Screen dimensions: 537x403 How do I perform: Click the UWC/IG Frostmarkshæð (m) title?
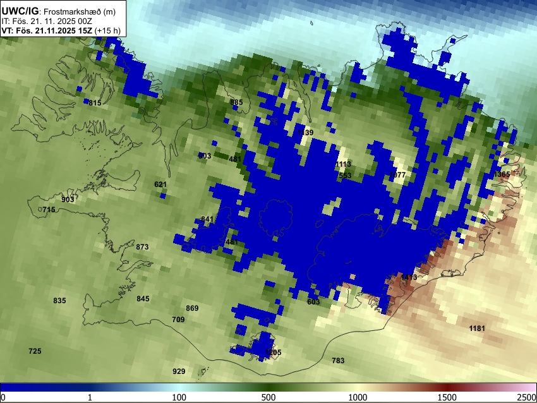coord(59,11)
